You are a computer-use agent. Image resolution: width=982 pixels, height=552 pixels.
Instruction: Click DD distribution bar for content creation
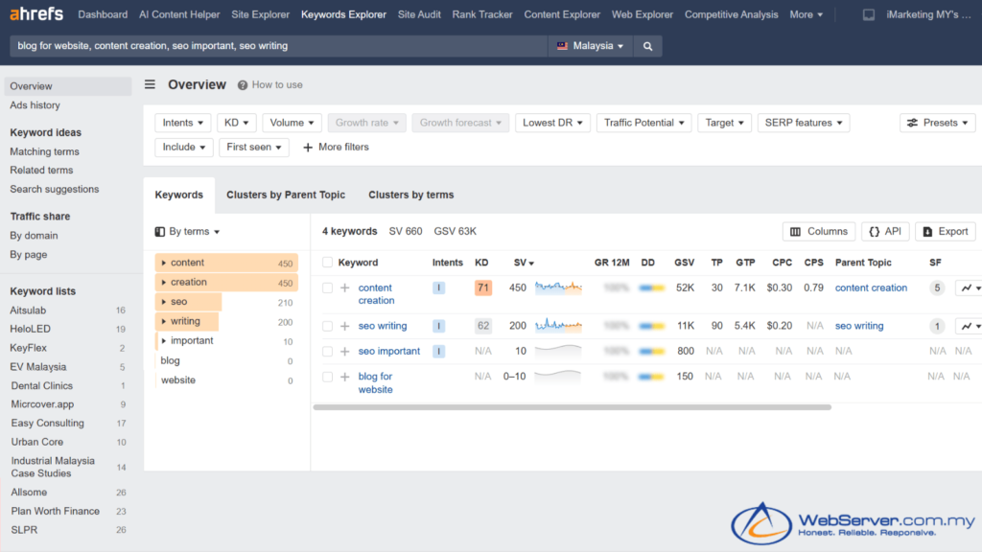(651, 287)
